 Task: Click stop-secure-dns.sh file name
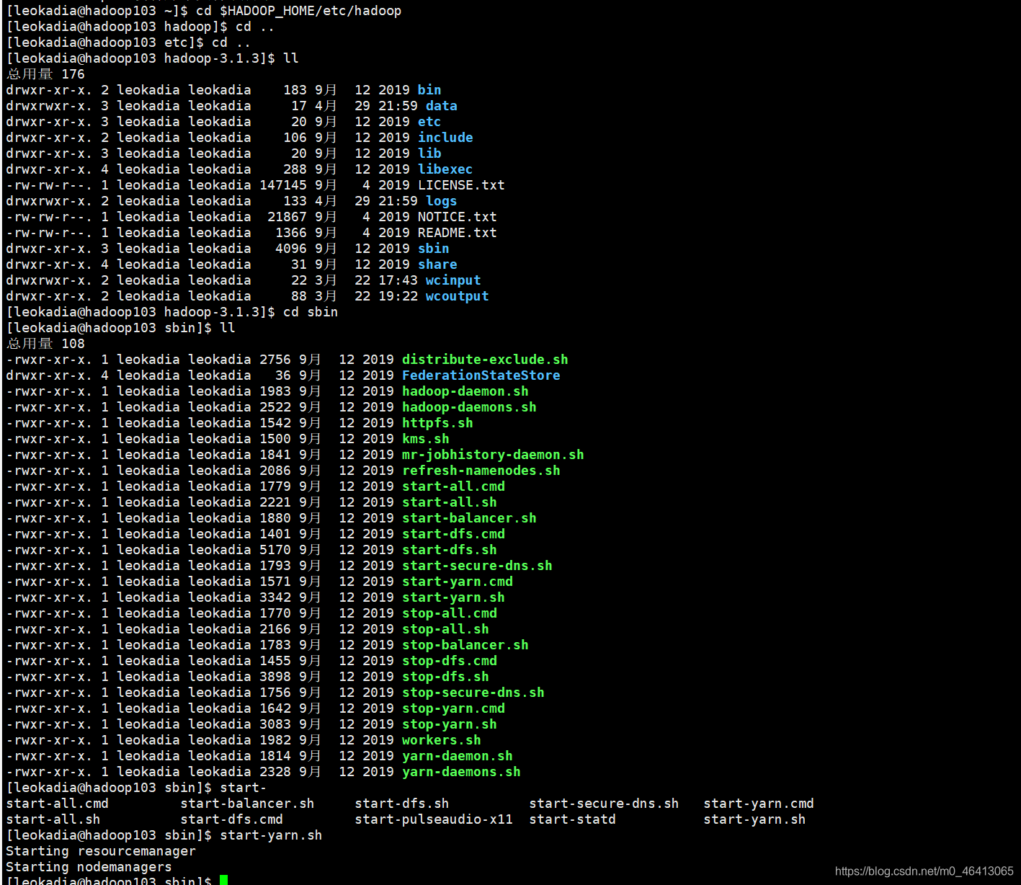pos(473,693)
